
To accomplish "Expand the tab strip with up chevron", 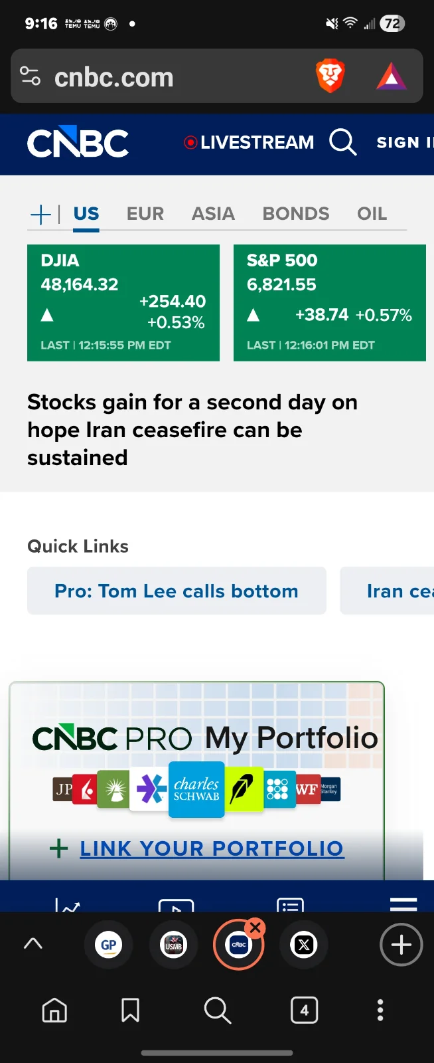I will pos(33,944).
